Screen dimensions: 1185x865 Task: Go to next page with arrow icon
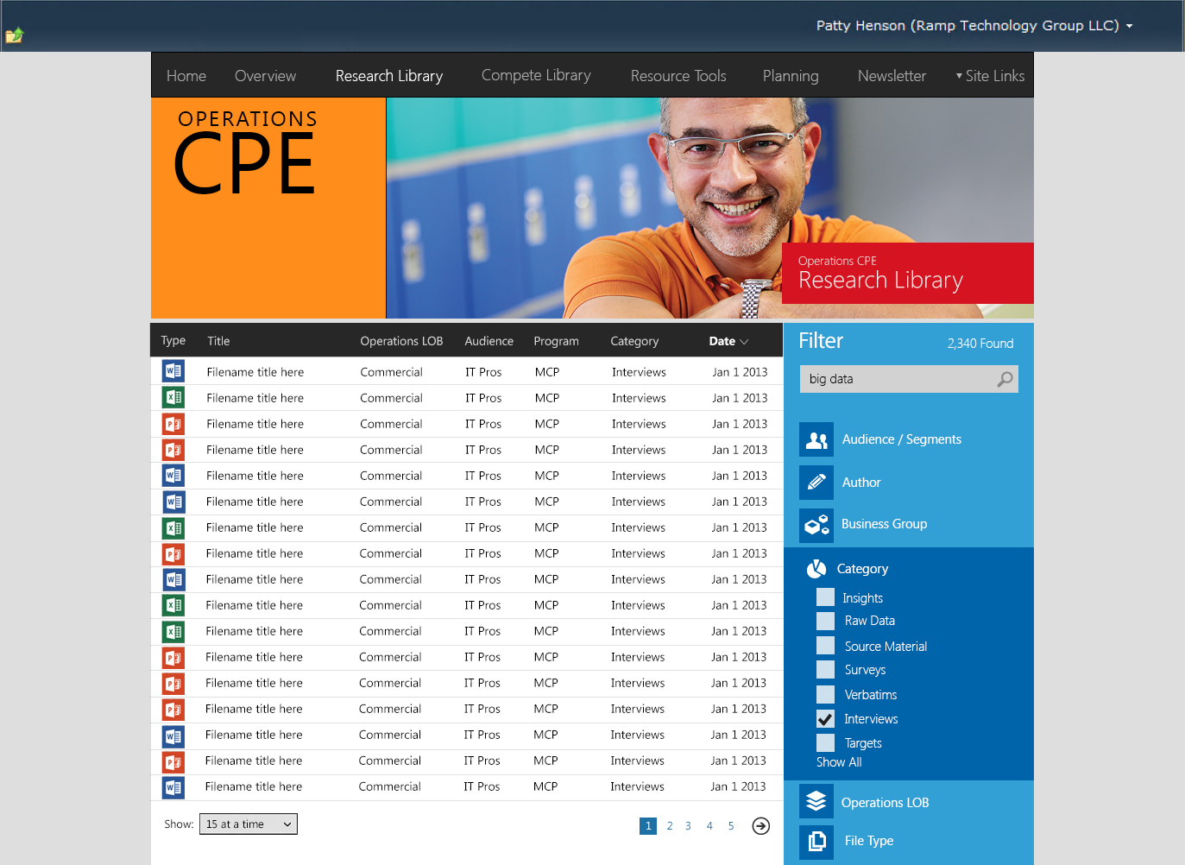click(760, 826)
